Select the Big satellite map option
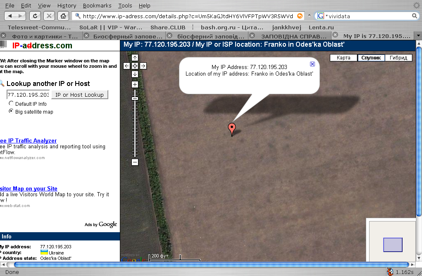 tap(11, 112)
